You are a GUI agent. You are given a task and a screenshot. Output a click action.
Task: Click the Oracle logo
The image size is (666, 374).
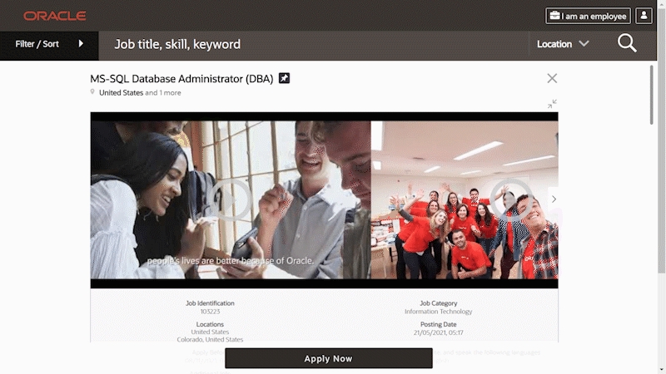coord(55,16)
